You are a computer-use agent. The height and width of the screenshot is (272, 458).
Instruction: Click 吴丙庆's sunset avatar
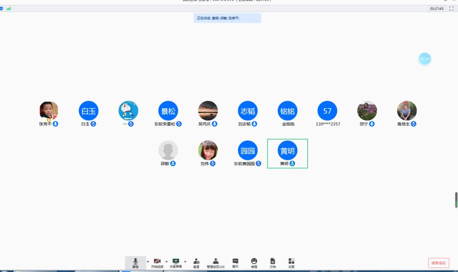pyautogui.click(x=208, y=111)
